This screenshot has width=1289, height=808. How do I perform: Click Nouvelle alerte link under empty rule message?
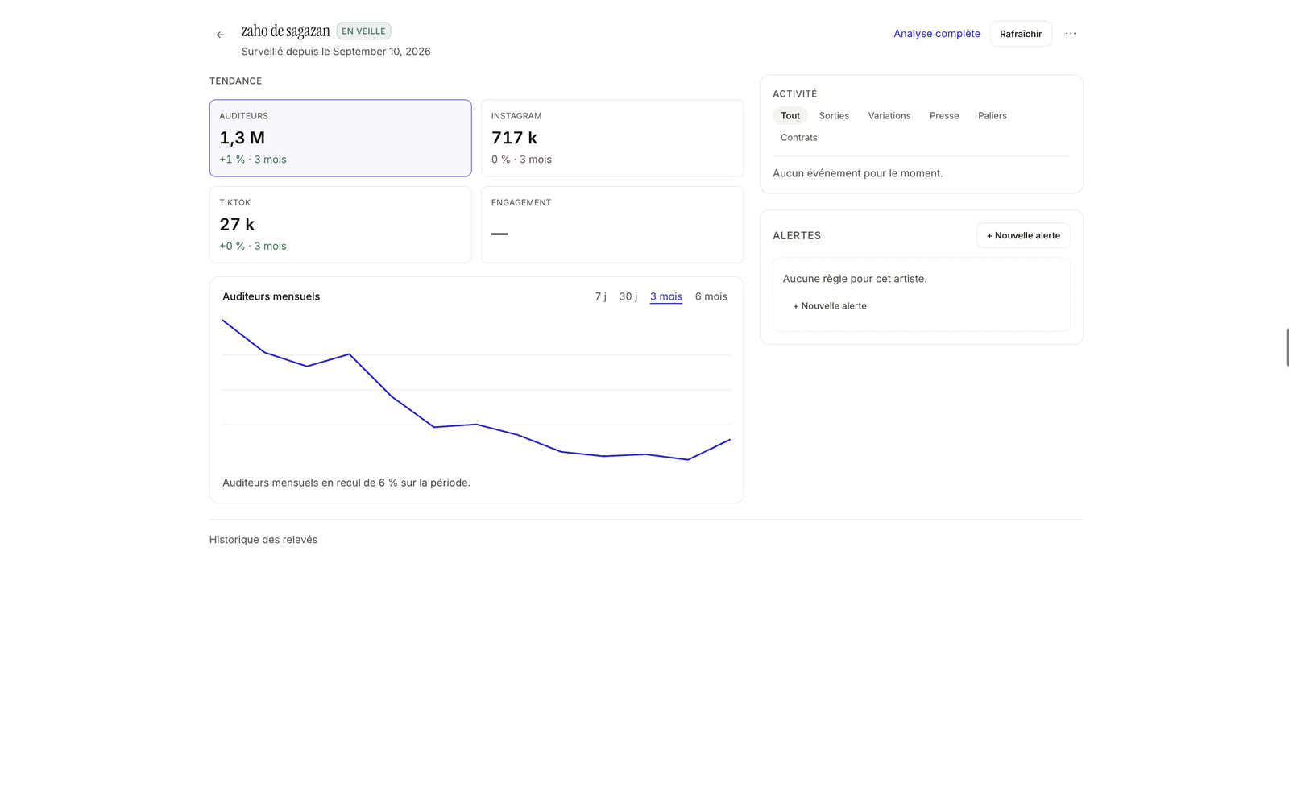click(x=830, y=306)
